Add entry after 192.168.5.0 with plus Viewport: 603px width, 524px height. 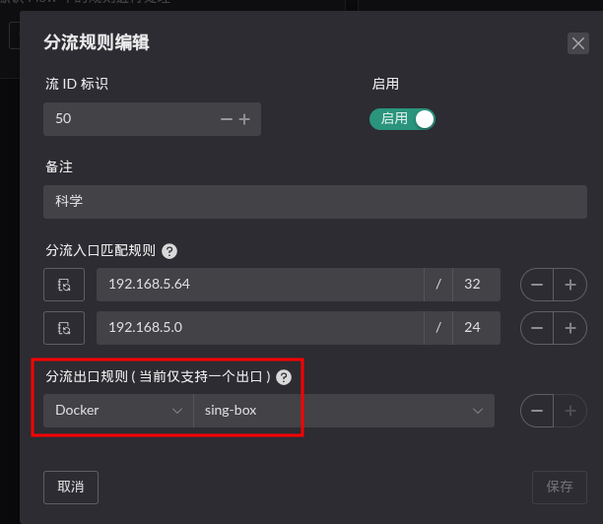point(570,328)
